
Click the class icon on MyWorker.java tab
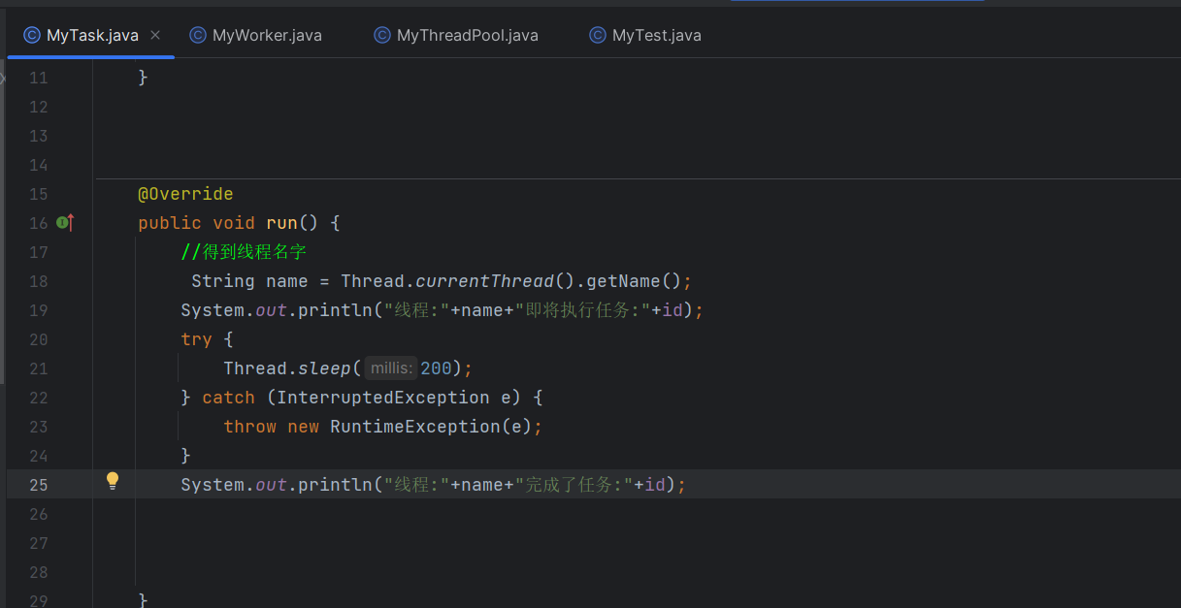[x=198, y=36]
